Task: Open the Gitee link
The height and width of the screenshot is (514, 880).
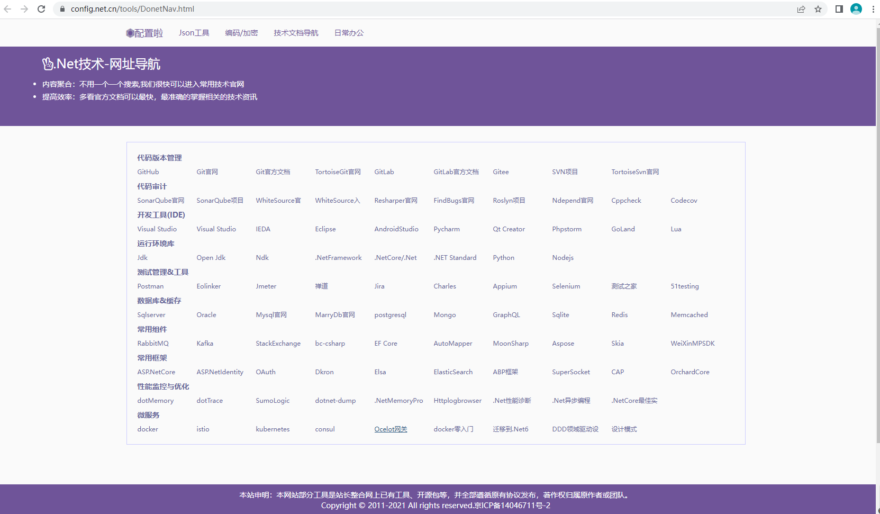Action: tap(501, 172)
